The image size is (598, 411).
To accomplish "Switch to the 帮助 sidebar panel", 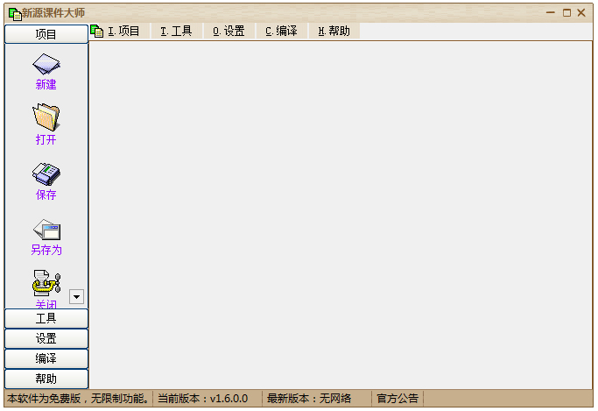I will tap(46, 379).
